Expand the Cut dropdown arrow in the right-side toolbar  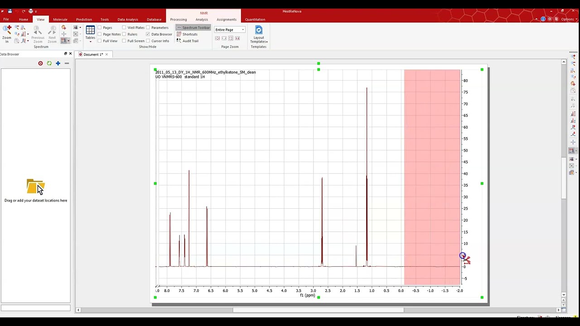tap(576, 151)
